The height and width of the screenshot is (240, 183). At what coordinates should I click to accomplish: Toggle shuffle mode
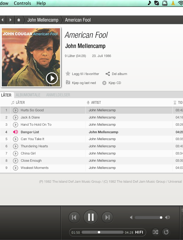click(155, 232)
